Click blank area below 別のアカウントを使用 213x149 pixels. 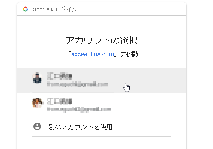click(102, 143)
